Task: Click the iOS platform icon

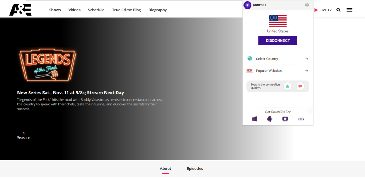Action: [300, 119]
